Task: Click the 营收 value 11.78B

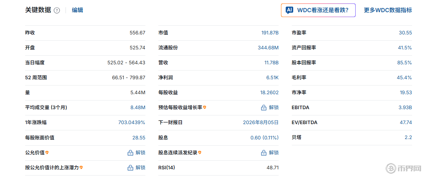Action: click(272, 63)
